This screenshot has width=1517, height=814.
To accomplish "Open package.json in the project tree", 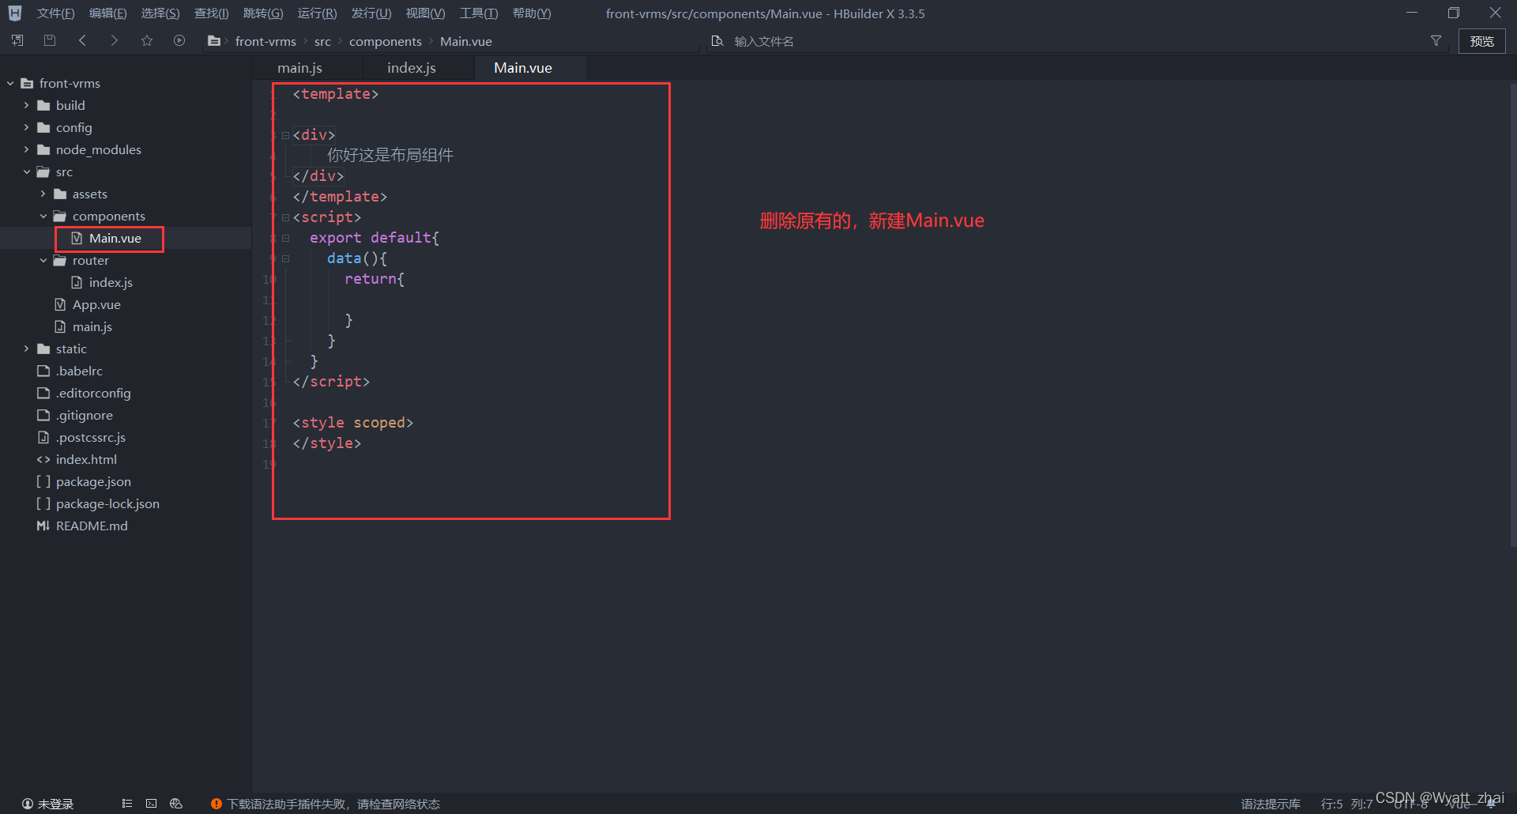I will point(93,481).
